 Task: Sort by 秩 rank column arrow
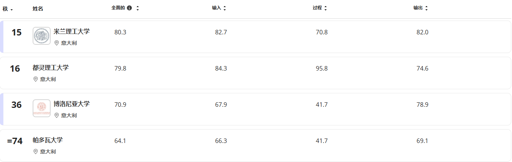pyautogui.click(x=12, y=9)
